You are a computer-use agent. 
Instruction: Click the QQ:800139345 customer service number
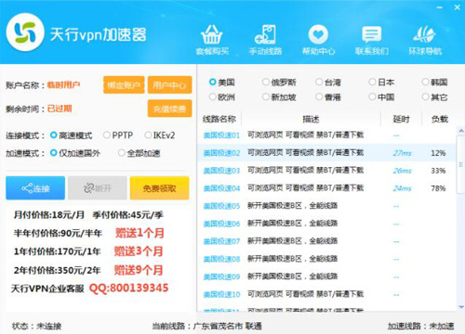coord(128,288)
